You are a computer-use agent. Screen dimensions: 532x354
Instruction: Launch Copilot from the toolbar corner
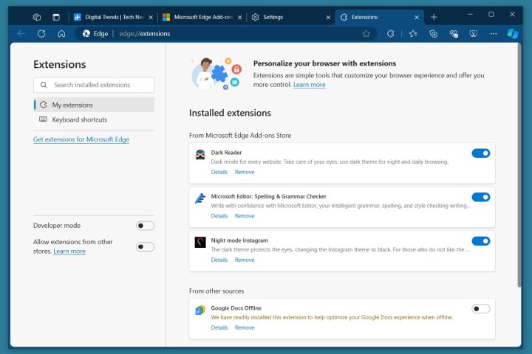coord(513,33)
